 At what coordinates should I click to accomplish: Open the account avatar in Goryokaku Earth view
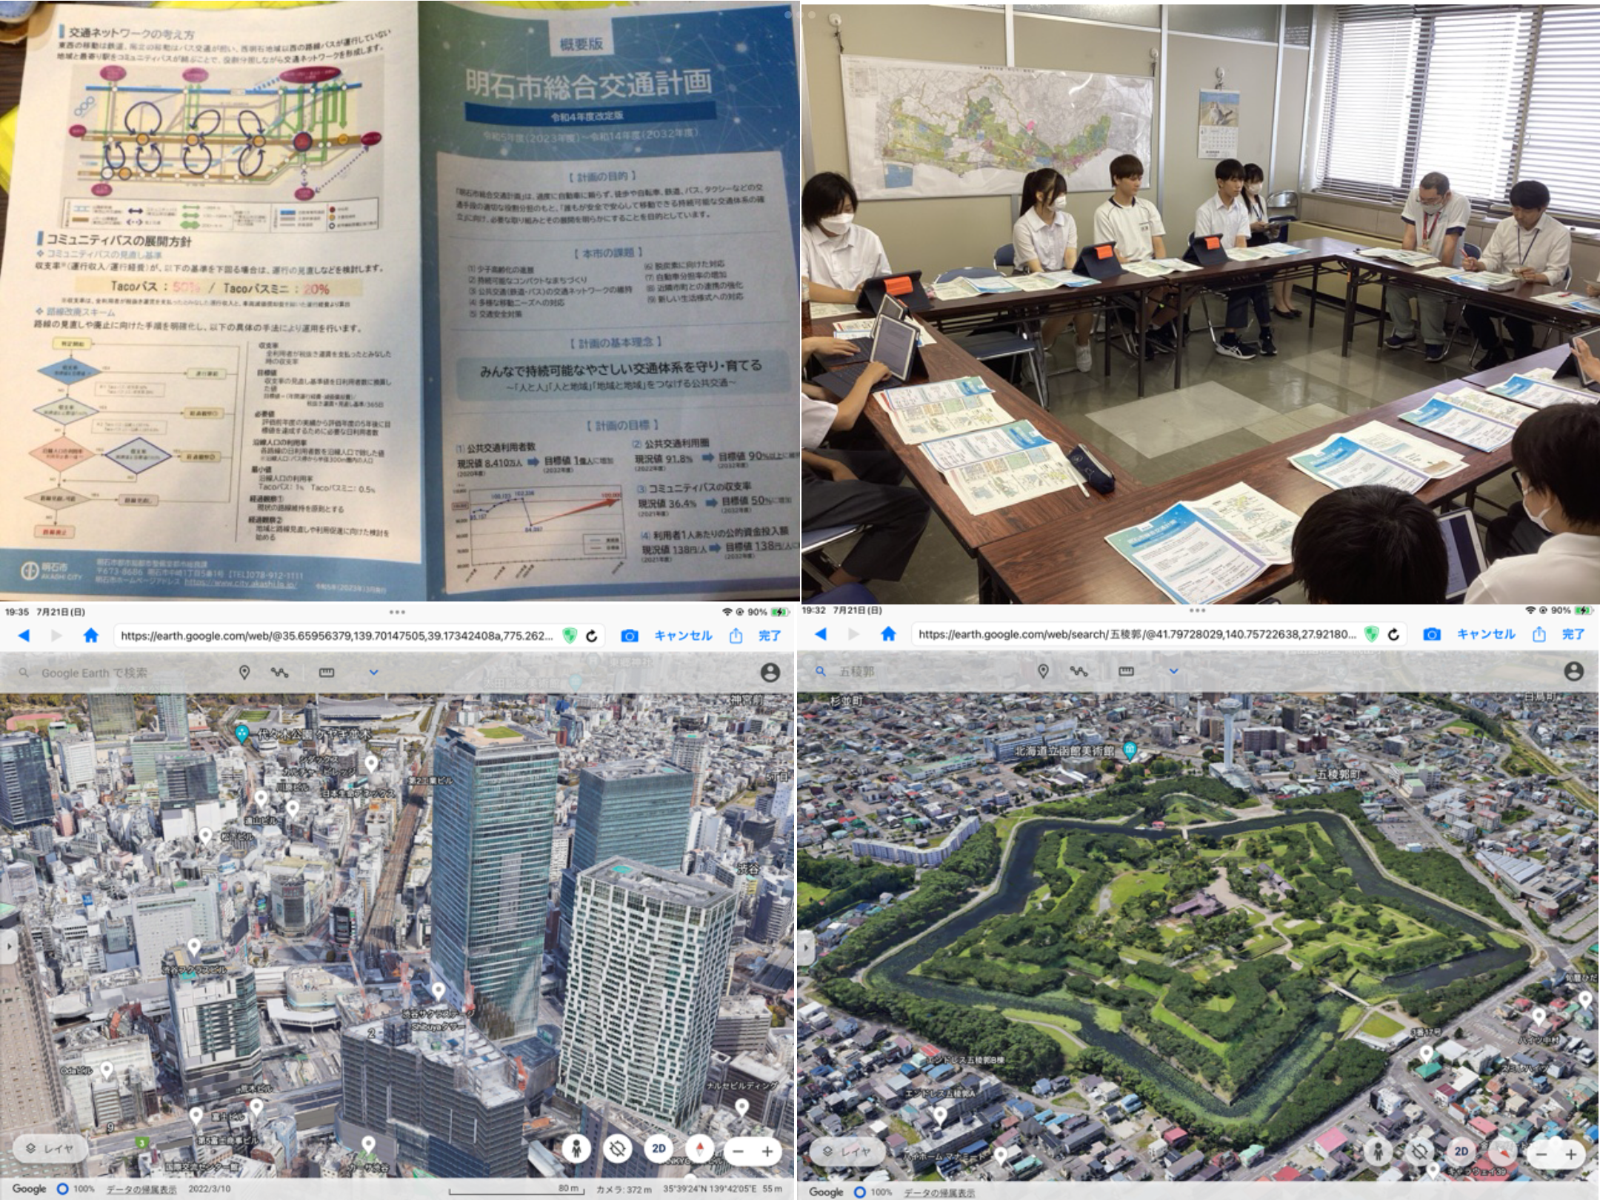(1573, 671)
